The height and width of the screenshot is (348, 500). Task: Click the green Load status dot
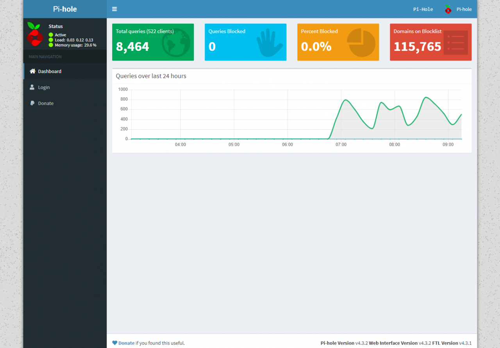[x=51, y=40]
